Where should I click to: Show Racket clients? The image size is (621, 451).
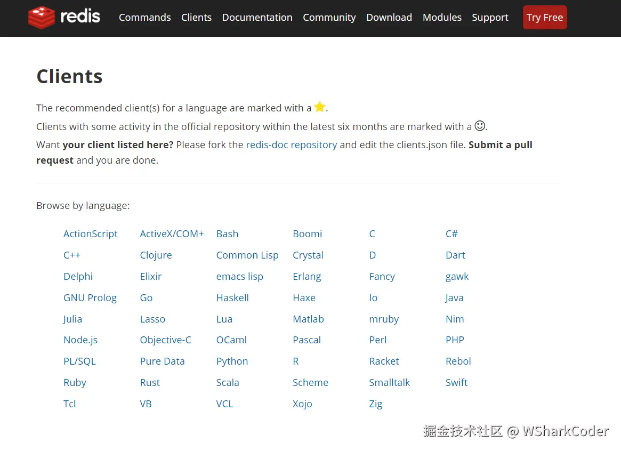click(x=384, y=361)
